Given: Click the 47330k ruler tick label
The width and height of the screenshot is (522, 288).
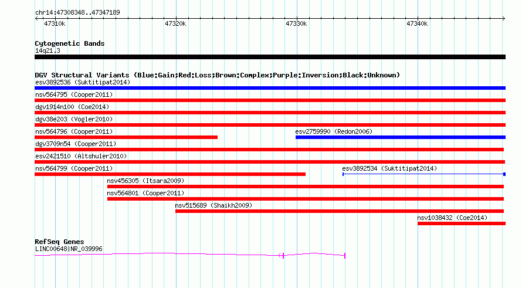Looking at the screenshot, I should point(296,23).
